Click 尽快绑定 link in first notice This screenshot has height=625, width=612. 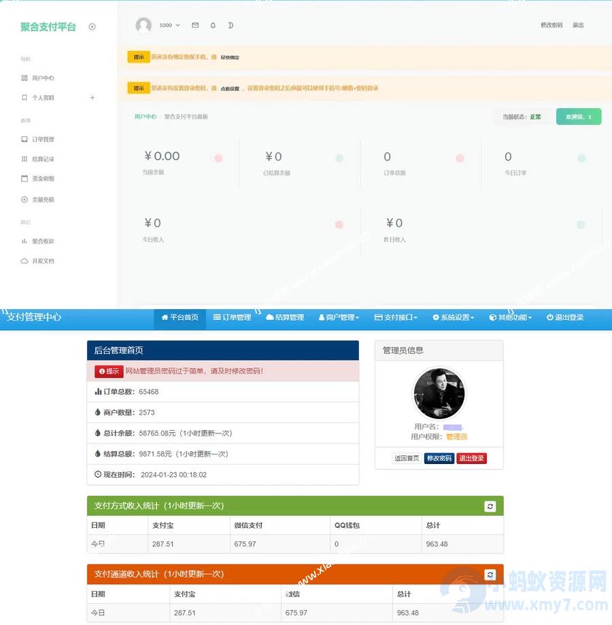tap(230, 57)
